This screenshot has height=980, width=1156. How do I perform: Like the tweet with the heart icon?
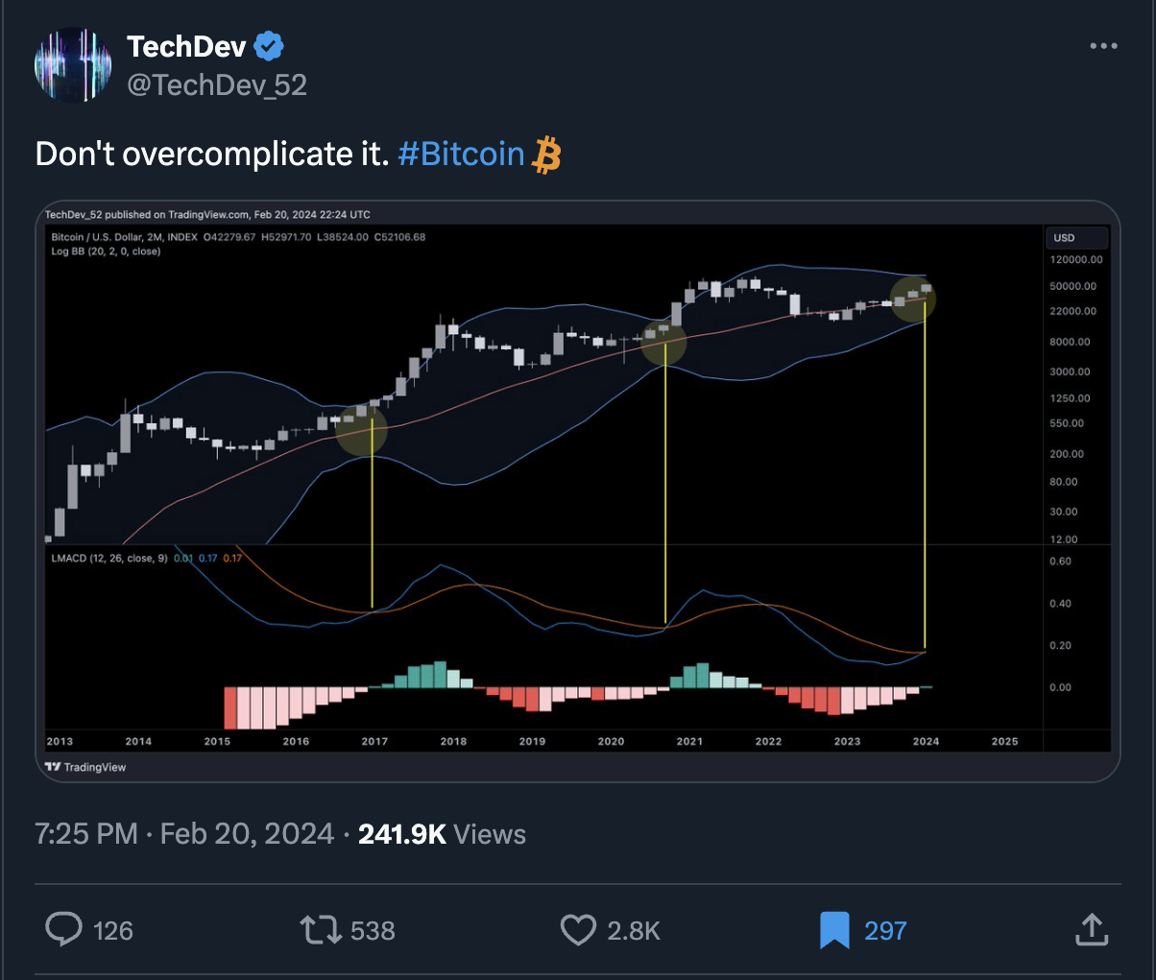[x=578, y=929]
